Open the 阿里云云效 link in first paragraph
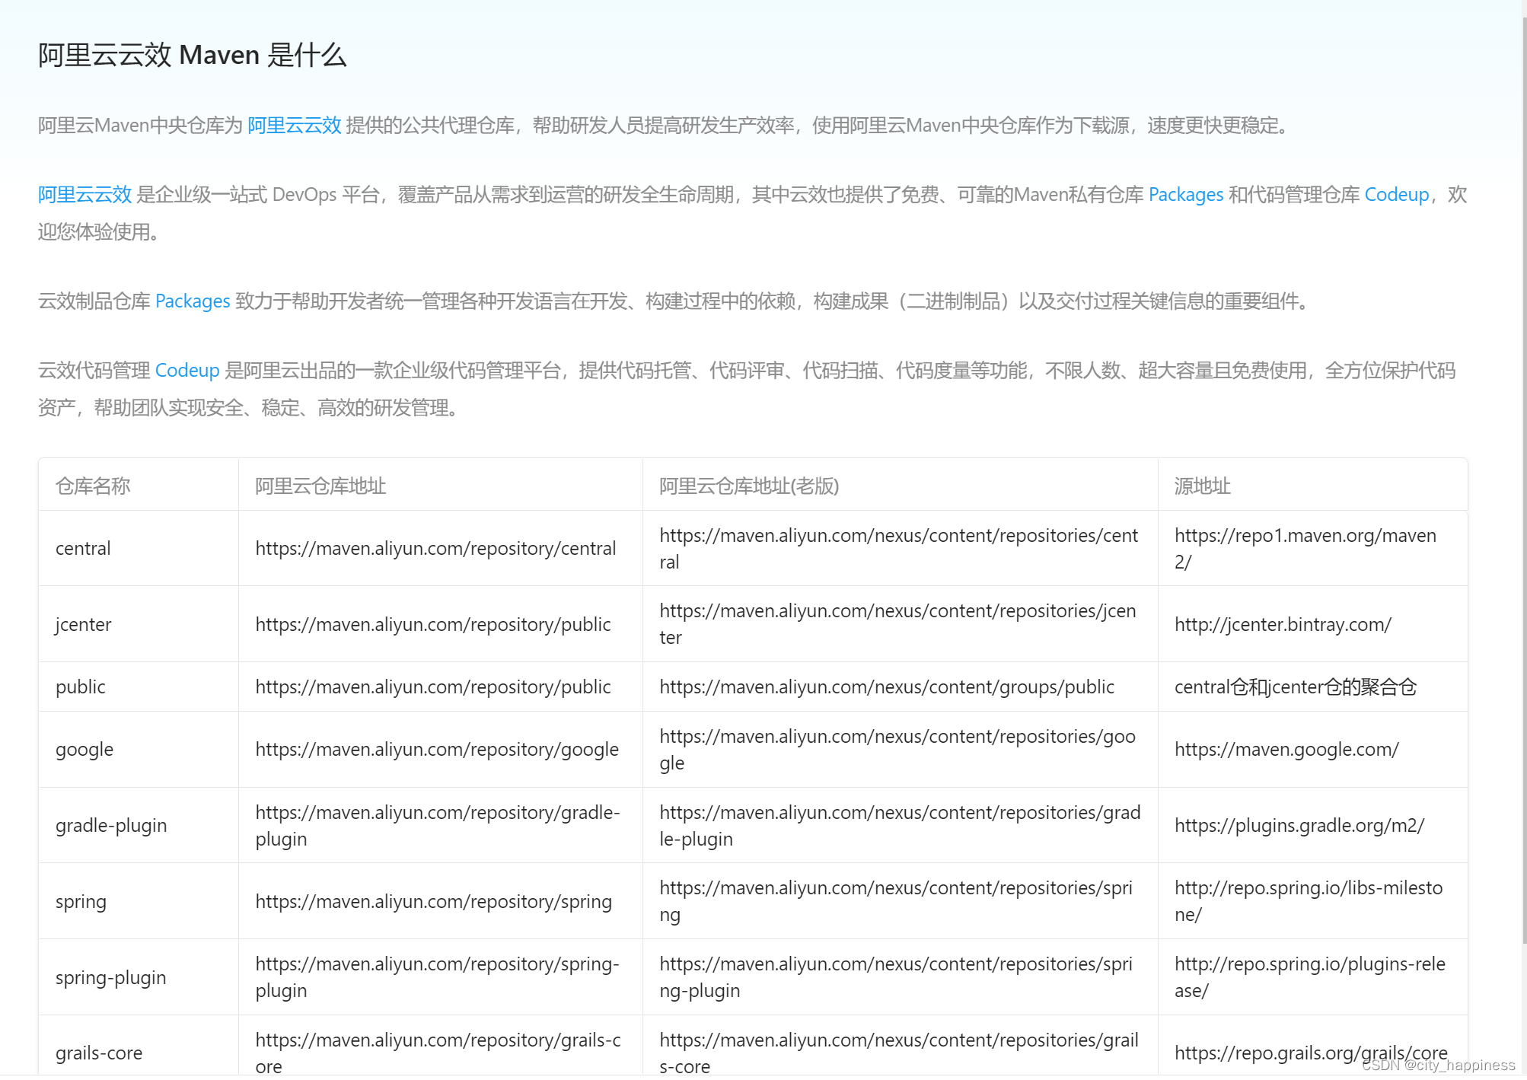The image size is (1527, 1080). (295, 126)
